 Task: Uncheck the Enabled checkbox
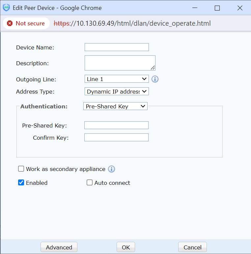21,183
